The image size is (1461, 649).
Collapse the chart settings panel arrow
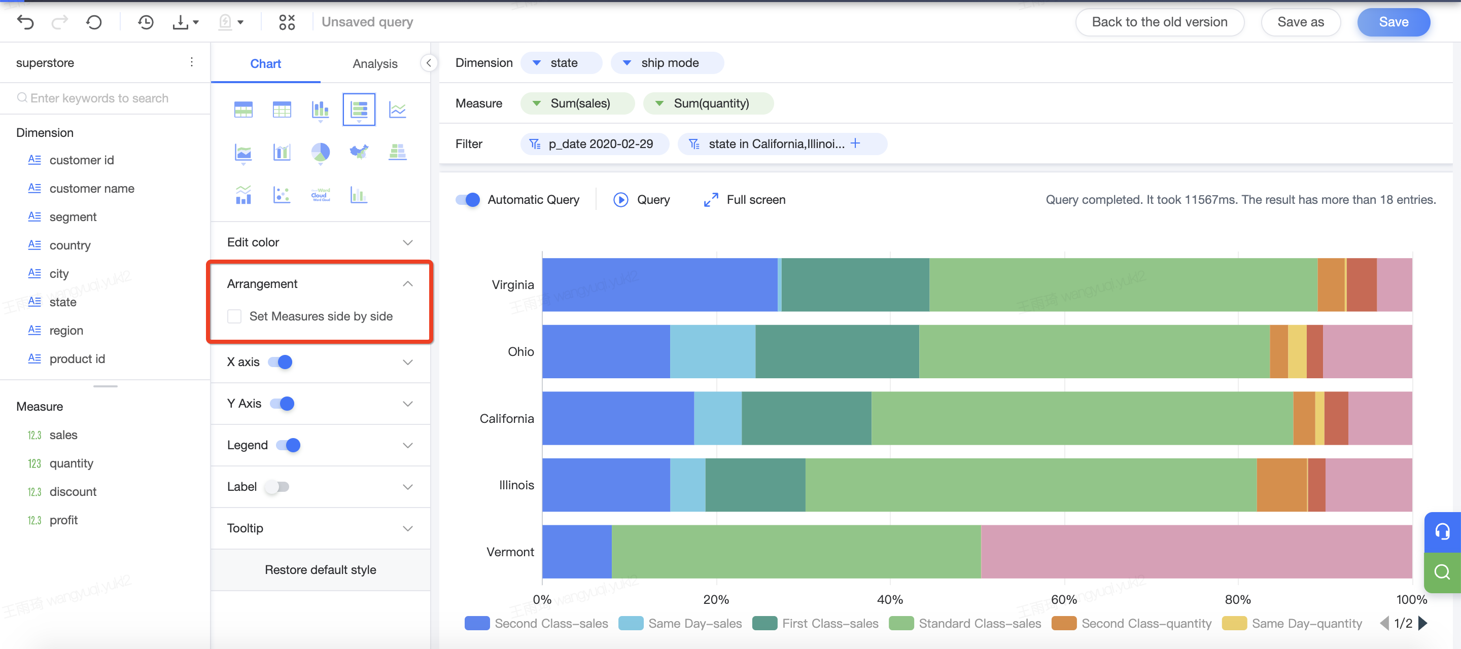click(x=429, y=63)
